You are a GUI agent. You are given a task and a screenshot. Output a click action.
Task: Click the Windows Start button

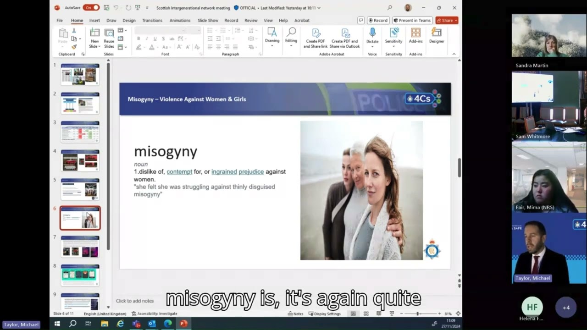point(57,324)
